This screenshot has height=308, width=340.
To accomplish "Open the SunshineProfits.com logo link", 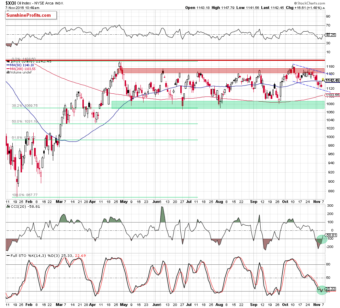I will (31, 15).
